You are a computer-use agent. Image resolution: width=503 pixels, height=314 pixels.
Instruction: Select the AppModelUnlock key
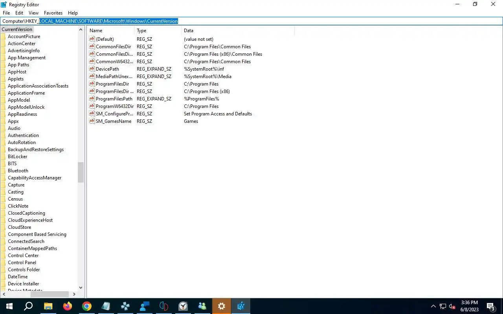click(x=26, y=107)
